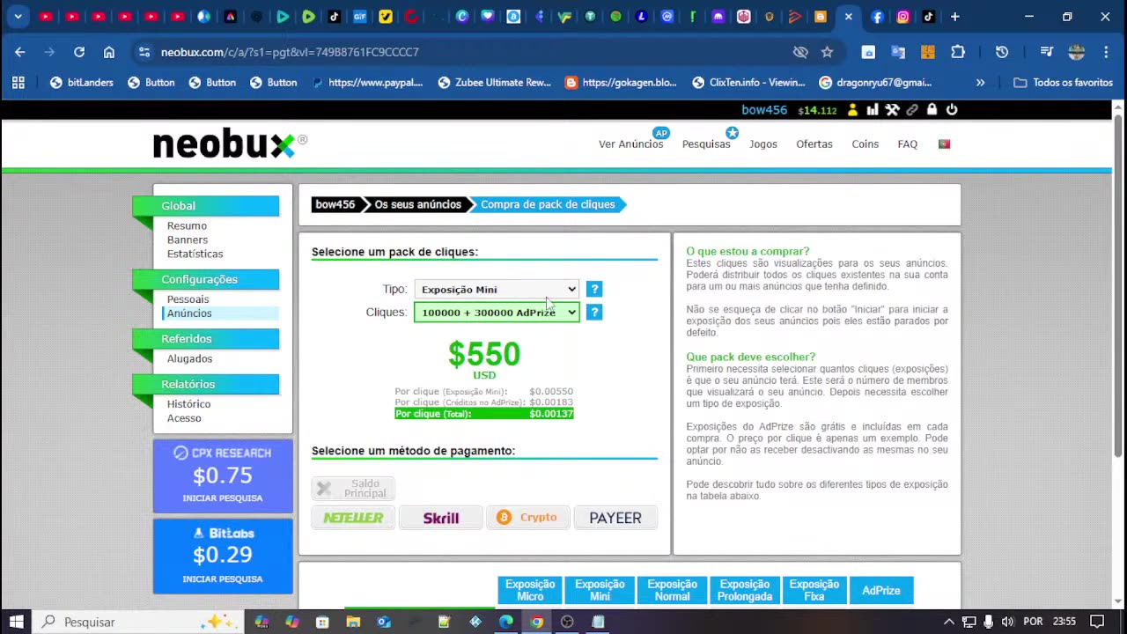1127x634 pixels.
Task: Open the Chrome profile avatar
Action: (1076, 52)
